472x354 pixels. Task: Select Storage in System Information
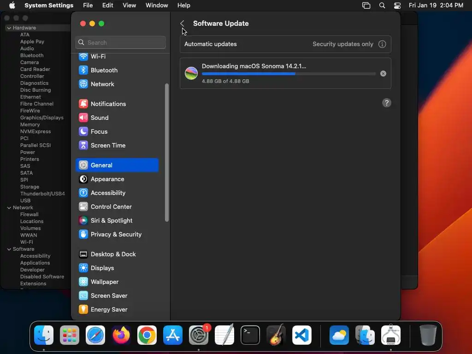click(29, 187)
